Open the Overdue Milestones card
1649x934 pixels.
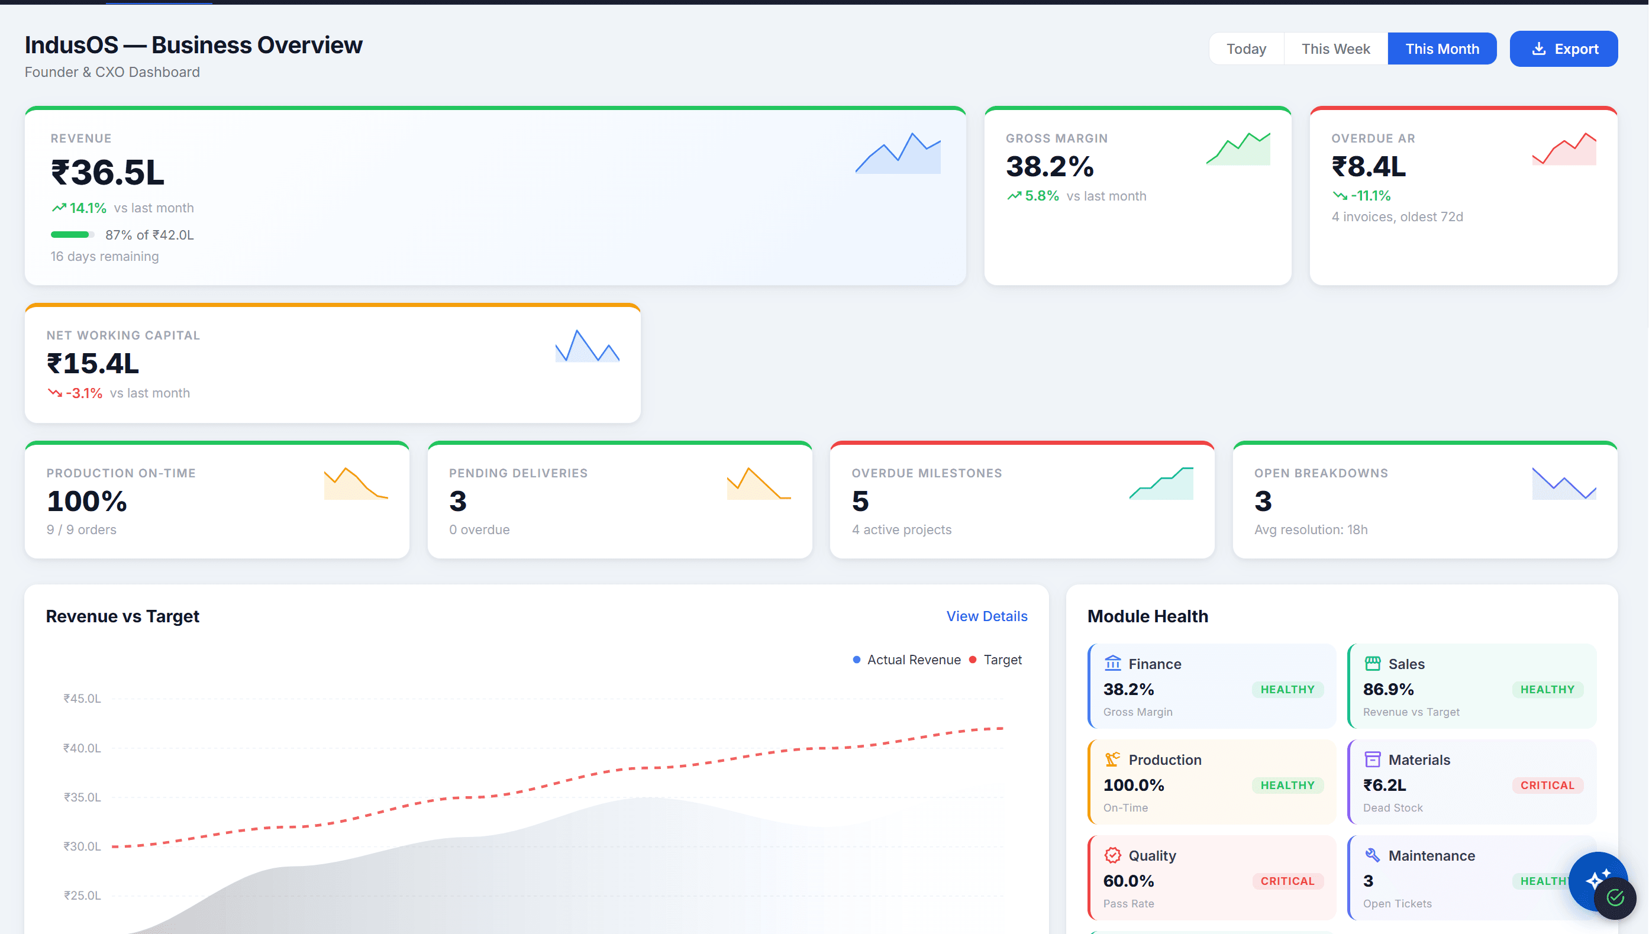(1022, 500)
